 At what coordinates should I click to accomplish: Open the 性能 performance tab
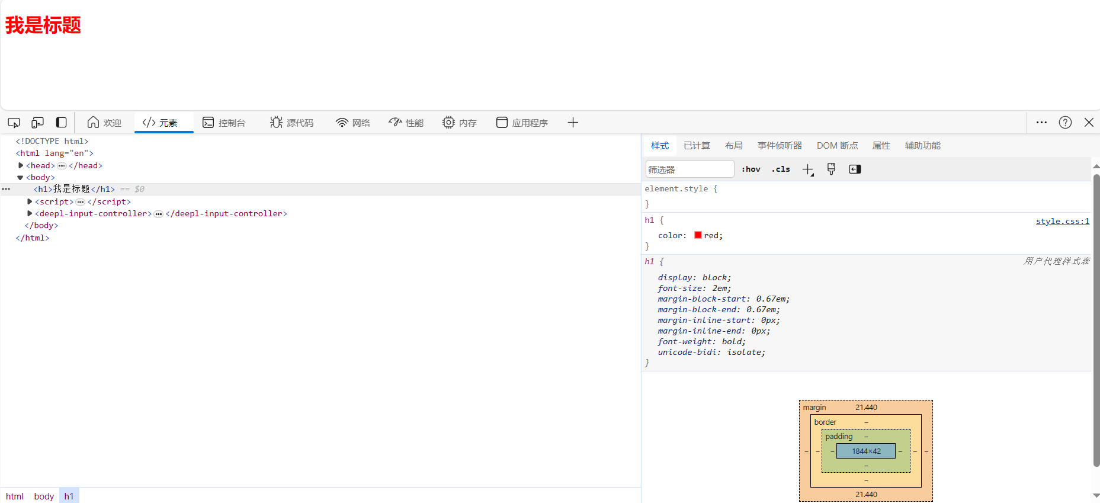[x=406, y=123]
